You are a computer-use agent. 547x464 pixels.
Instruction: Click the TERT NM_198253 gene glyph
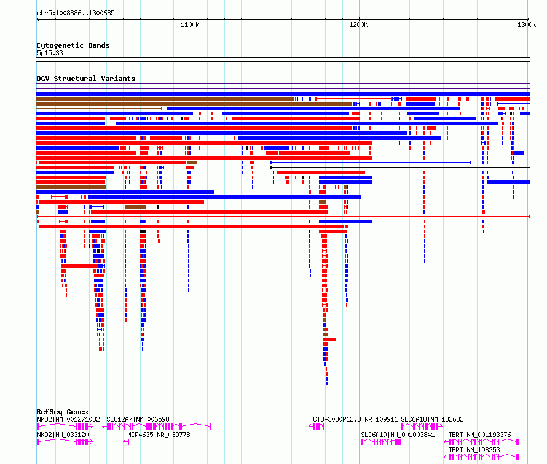tap(481, 457)
